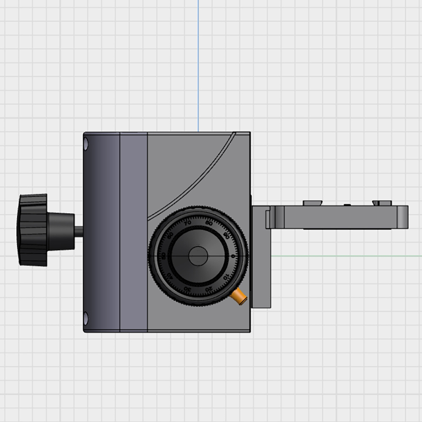Click the upper-left screw hole on housing
Viewport: 422px width, 422px height.
click(86, 144)
